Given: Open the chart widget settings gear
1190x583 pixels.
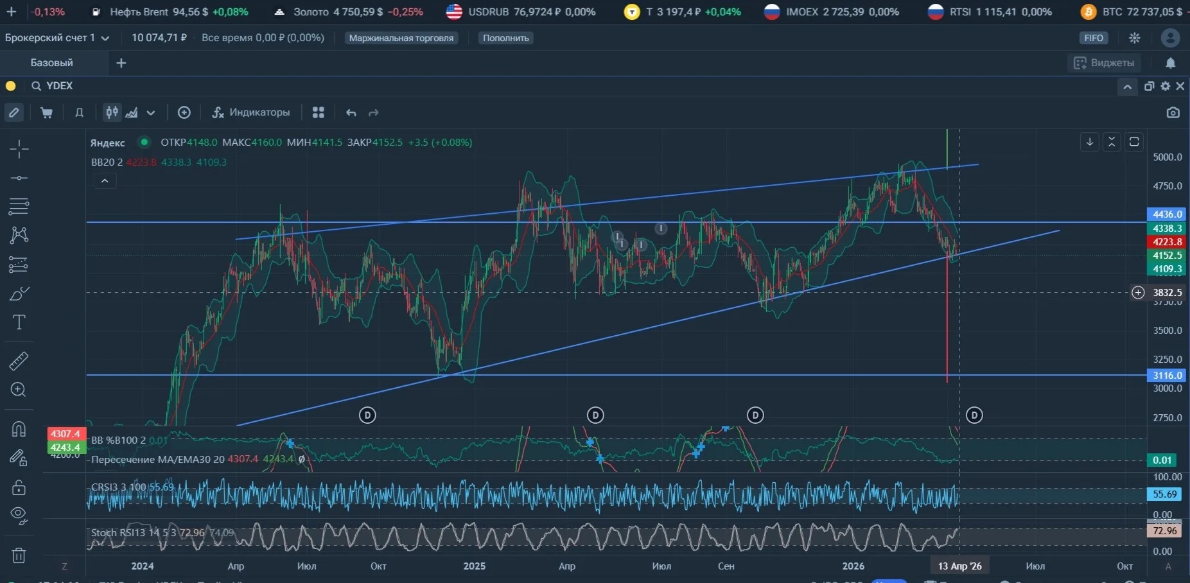Looking at the screenshot, I should coord(1166,86).
